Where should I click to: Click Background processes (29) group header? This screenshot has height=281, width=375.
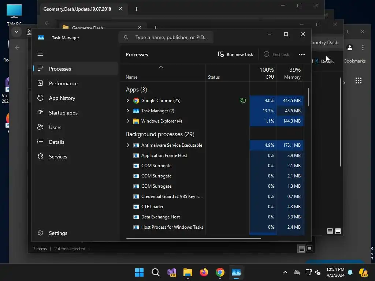click(x=160, y=134)
